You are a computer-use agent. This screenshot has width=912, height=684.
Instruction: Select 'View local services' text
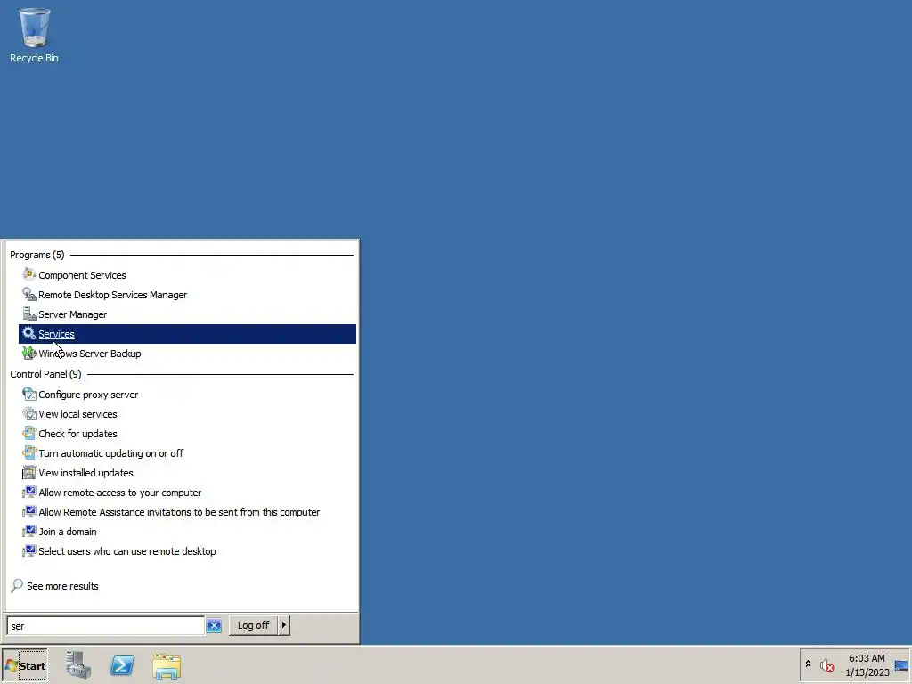click(78, 414)
